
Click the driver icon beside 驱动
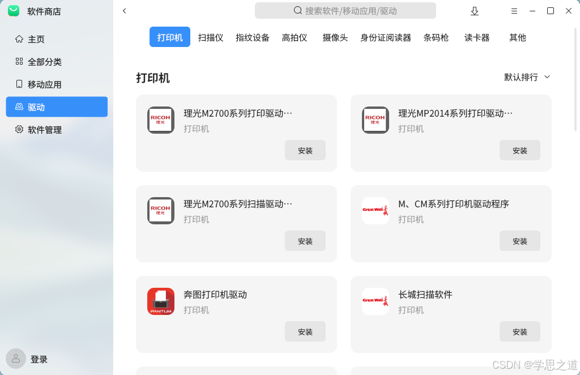[19, 106]
